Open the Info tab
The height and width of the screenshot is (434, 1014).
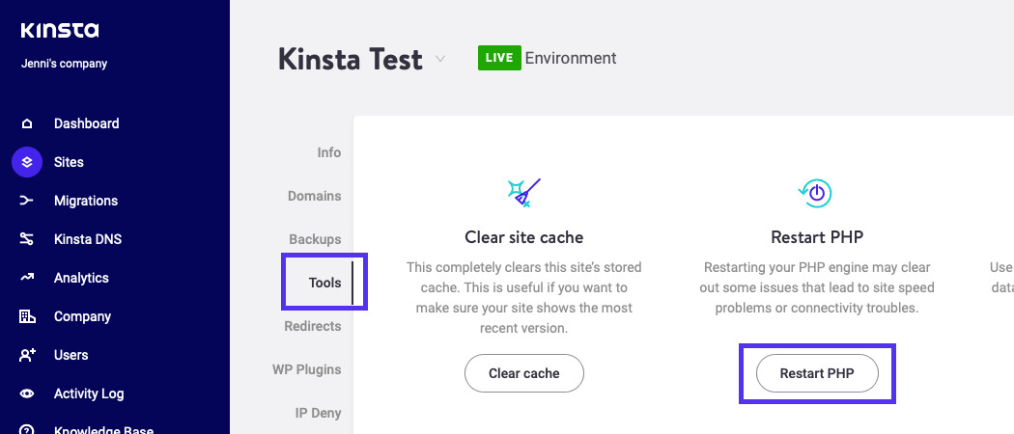tap(328, 152)
